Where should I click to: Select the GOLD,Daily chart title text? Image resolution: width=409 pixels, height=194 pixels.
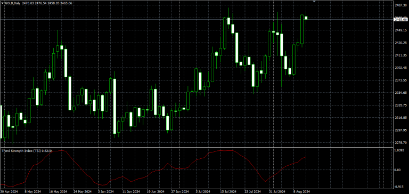(13, 3)
